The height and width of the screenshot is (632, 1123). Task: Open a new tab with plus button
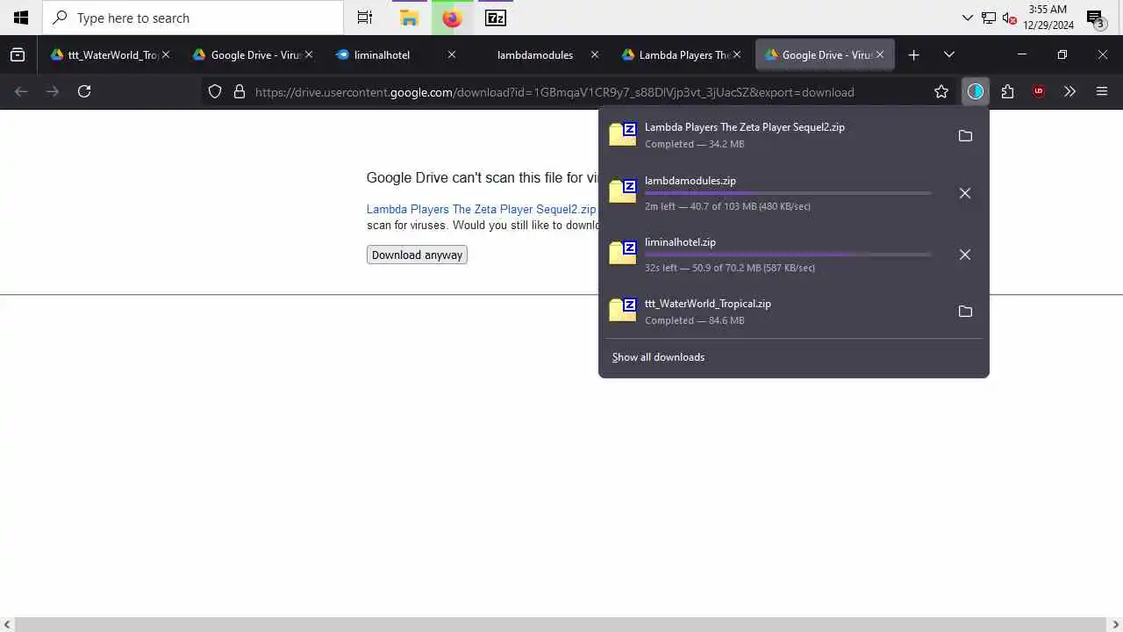913,54
